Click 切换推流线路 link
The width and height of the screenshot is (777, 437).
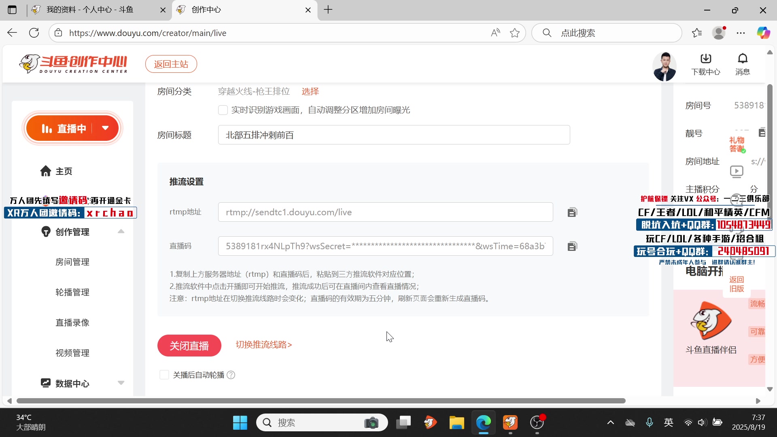[x=264, y=345]
